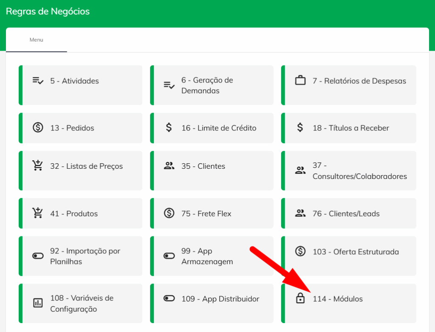Click the briefcase icon for Relatórios de Despesas
This screenshot has width=435, height=332.
300,80
